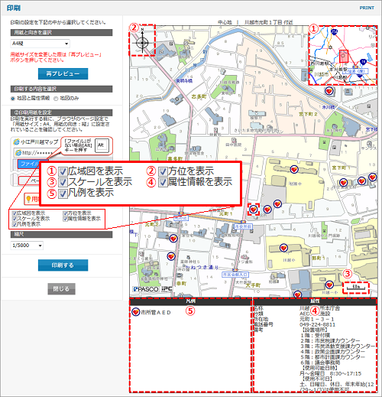382x397 pixels.
Task: Select the 地図のみ radio button
Action: (x=56, y=99)
